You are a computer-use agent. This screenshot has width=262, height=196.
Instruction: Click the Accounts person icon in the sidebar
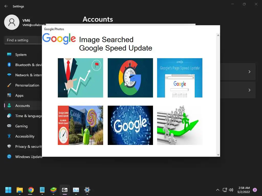pyautogui.click(x=9, y=105)
